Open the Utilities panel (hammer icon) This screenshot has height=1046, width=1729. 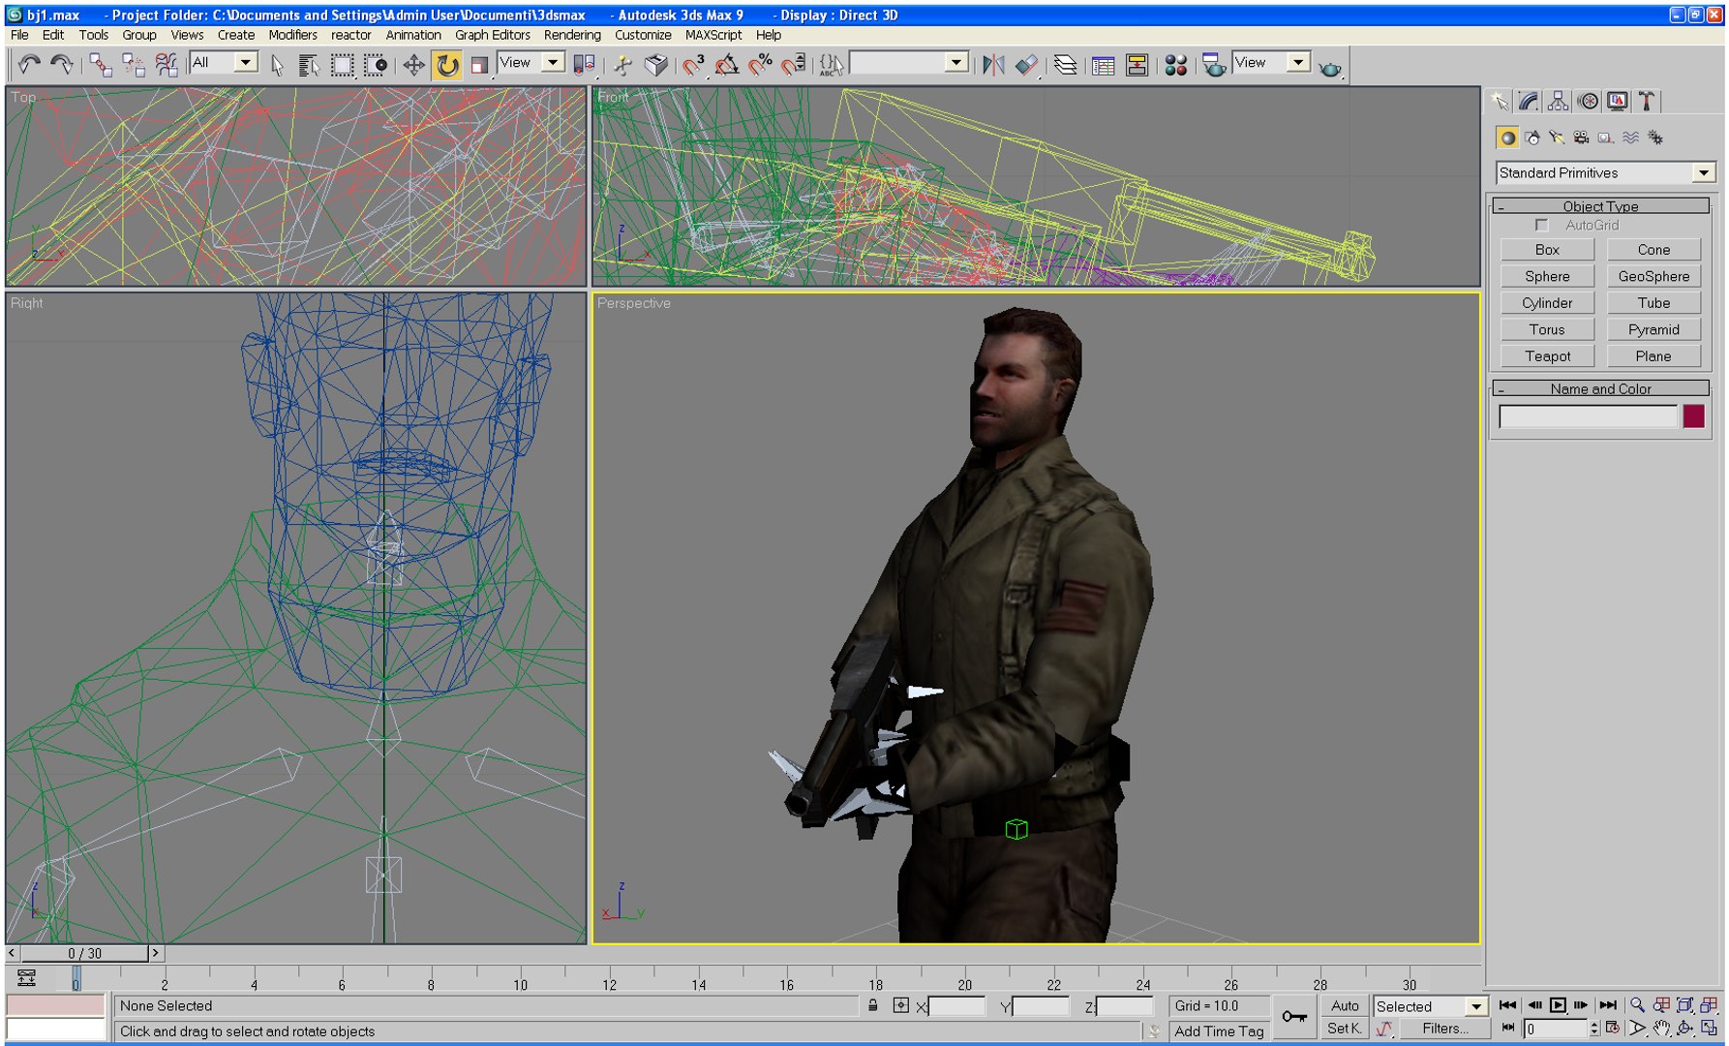point(1646,101)
